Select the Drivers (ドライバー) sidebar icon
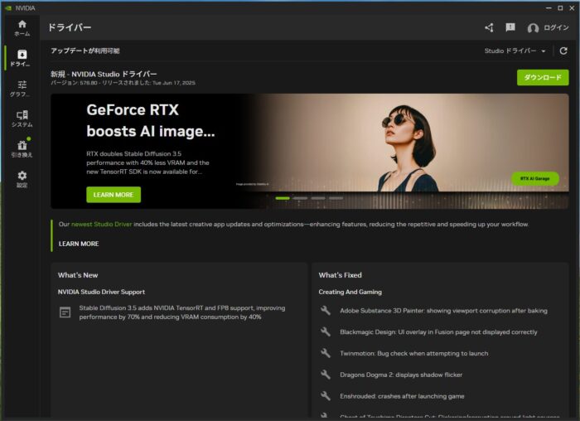Screen dimensions: 580x421 pos(22,58)
